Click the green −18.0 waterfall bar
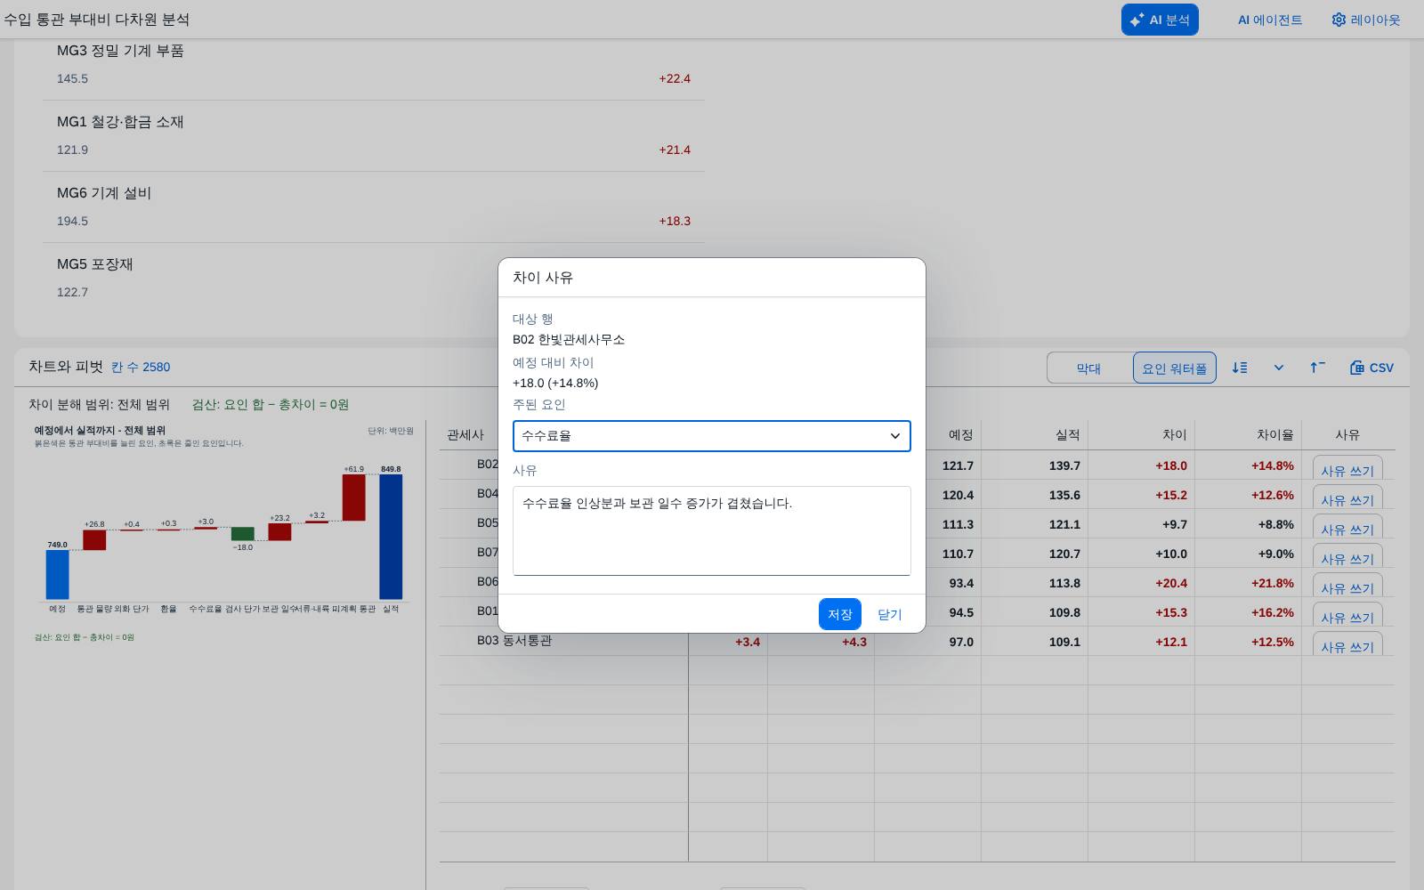Image resolution: width=1424 pixels, height=890 pixels. (x=243, y=534)
